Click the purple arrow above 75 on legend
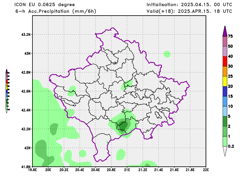 225,31
